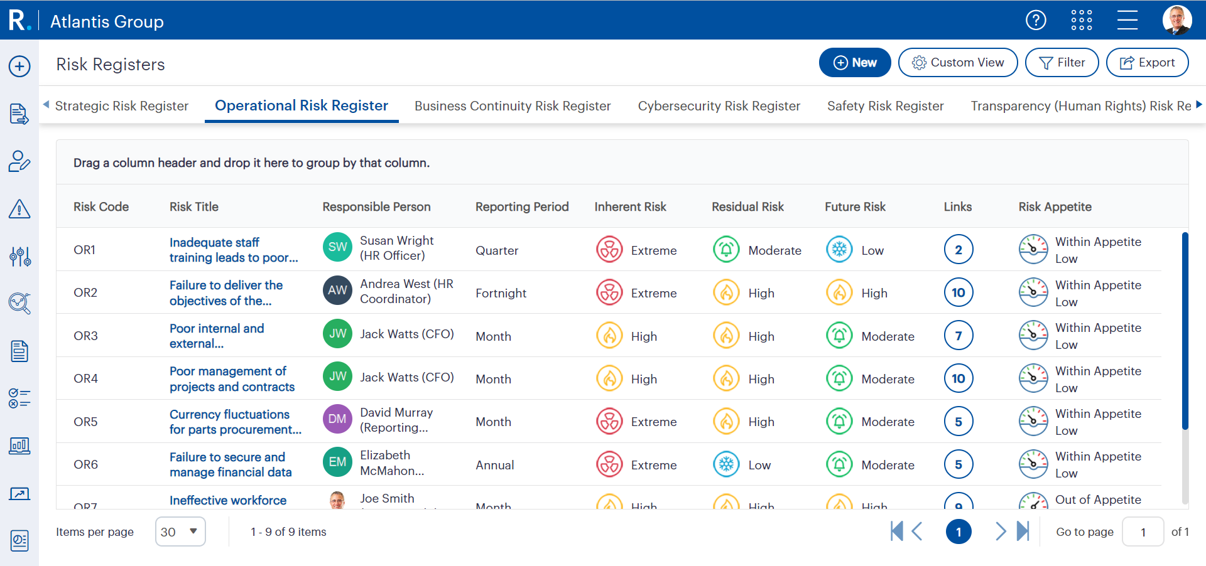Screen dimensions: 1206x566
Task: Open the sidebar magnifier analysis icon
Action: point(19,304)
